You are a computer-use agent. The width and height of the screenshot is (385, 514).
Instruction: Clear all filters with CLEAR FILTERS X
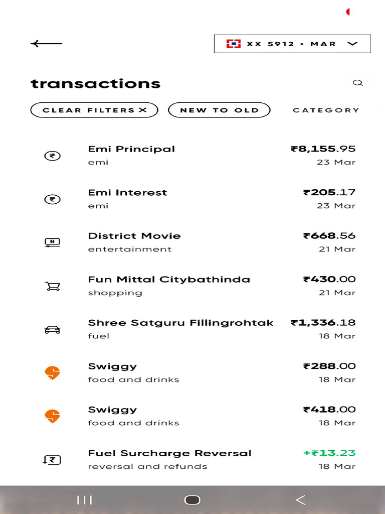click(x=94, y=110)
